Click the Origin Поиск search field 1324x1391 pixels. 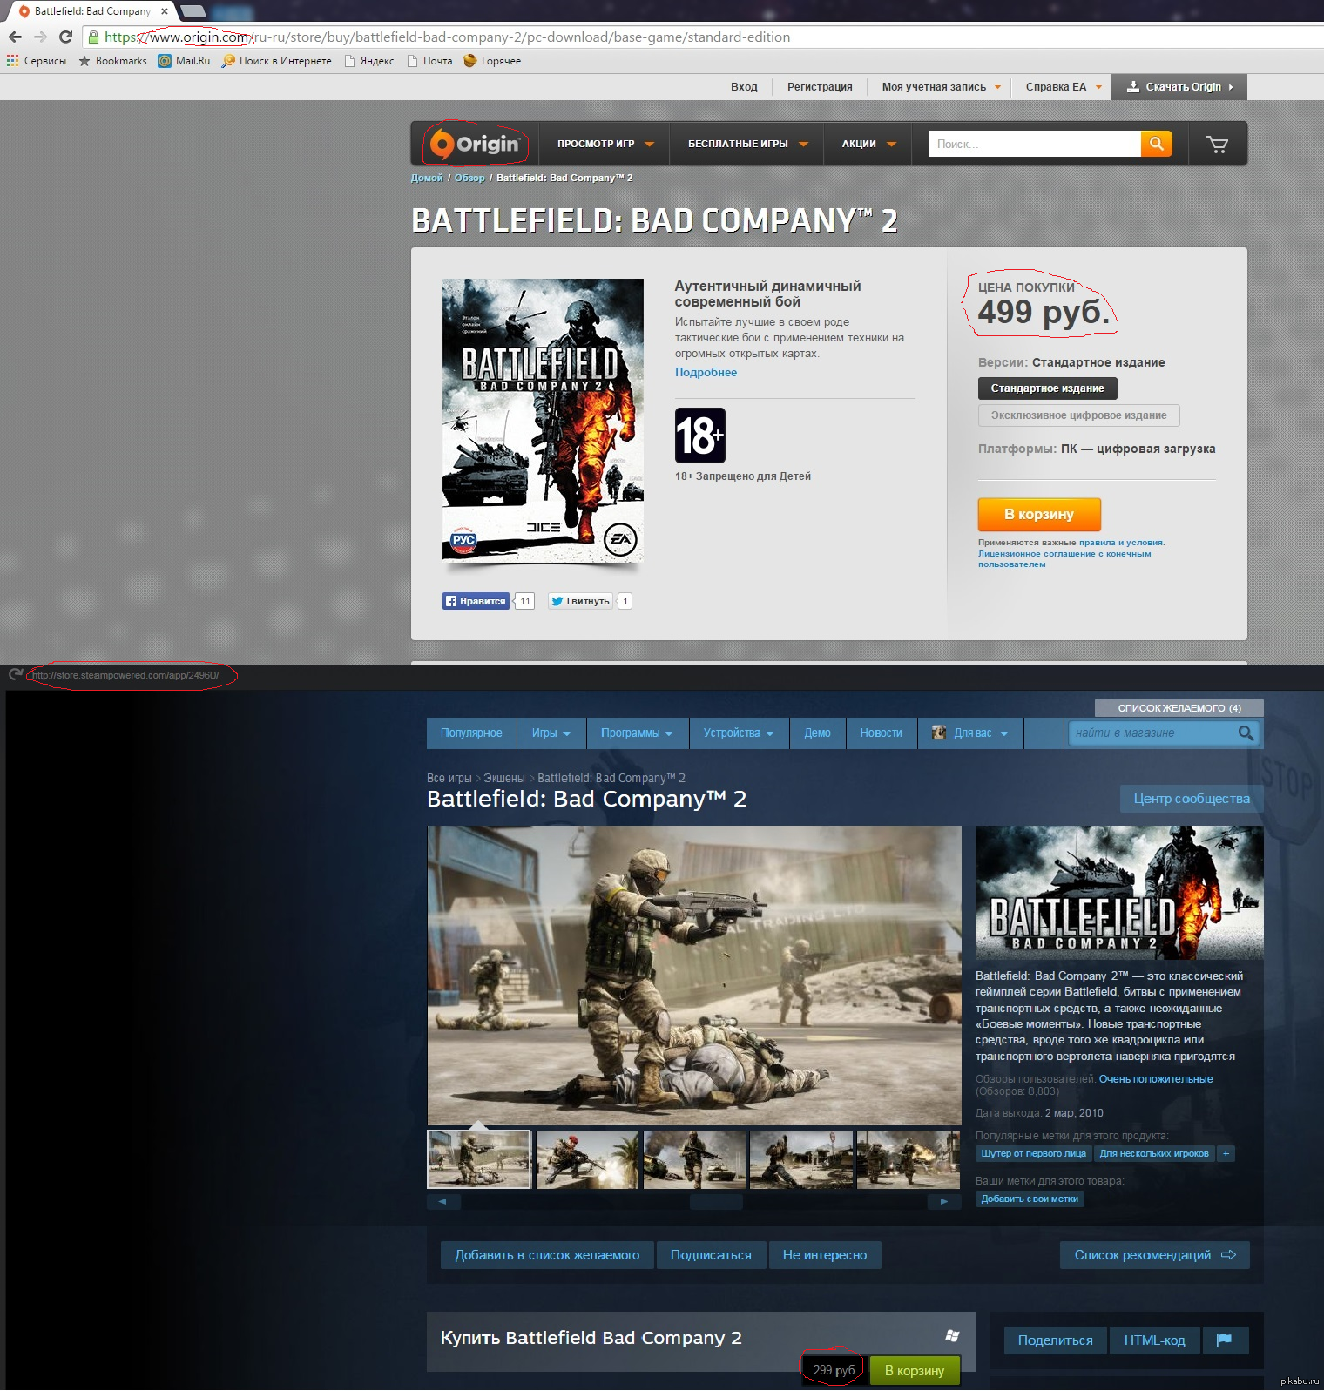coord(1035,144)
